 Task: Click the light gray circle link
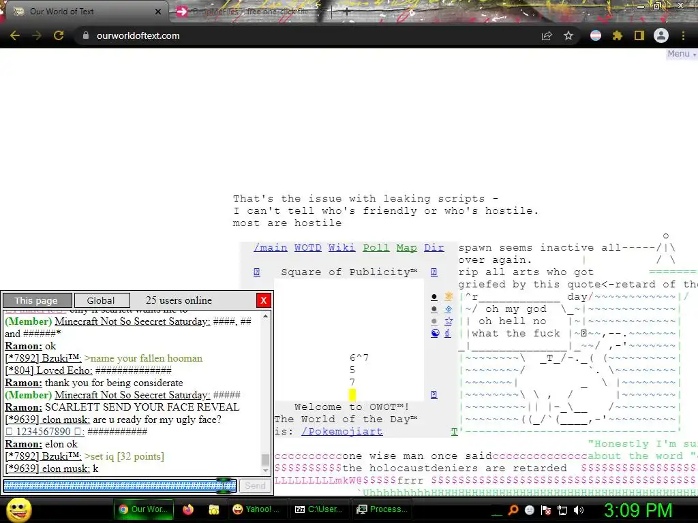click(x=434, y=321)
